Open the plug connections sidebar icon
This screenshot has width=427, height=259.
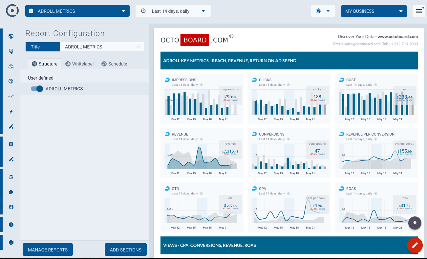click(x=11, y=192)
